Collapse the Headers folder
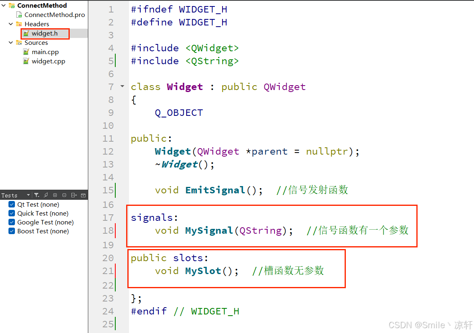 coord(11,24)
